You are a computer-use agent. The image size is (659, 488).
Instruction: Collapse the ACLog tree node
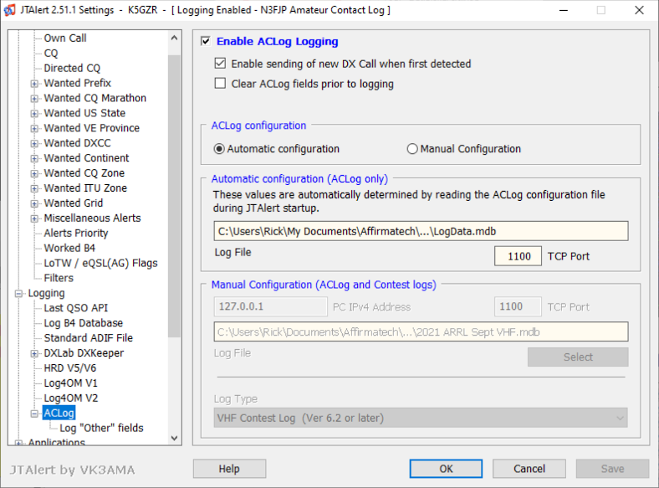coord(34,414)
